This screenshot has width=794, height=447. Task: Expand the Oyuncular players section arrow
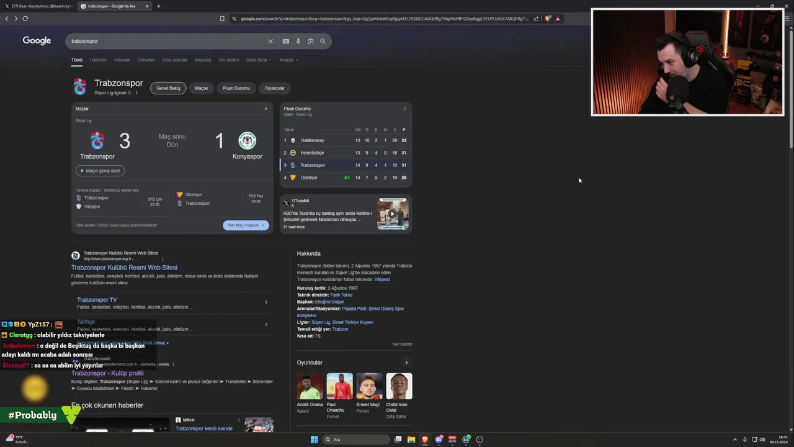coord(407,363)
